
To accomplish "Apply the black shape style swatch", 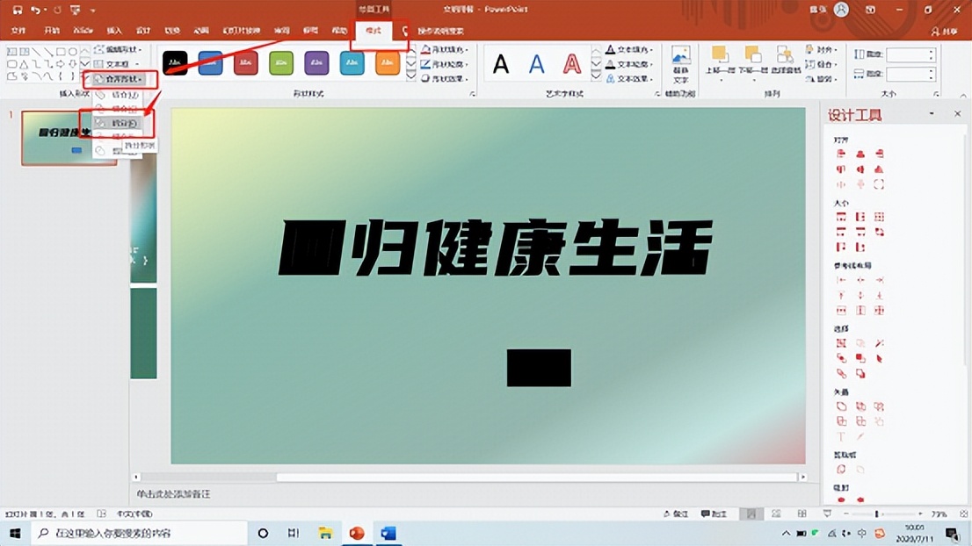I will (176, 62).
